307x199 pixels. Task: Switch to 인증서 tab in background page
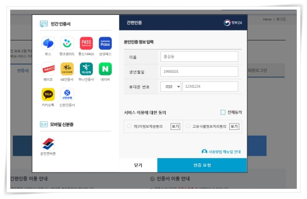click(23, 71)
